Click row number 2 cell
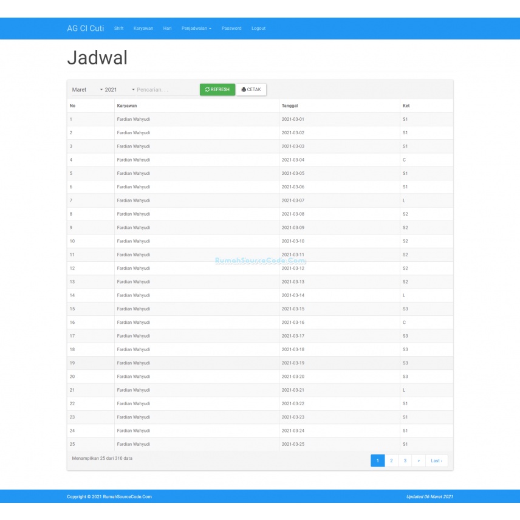The width and height of the screenshot is (520, 520). (91, 133)
